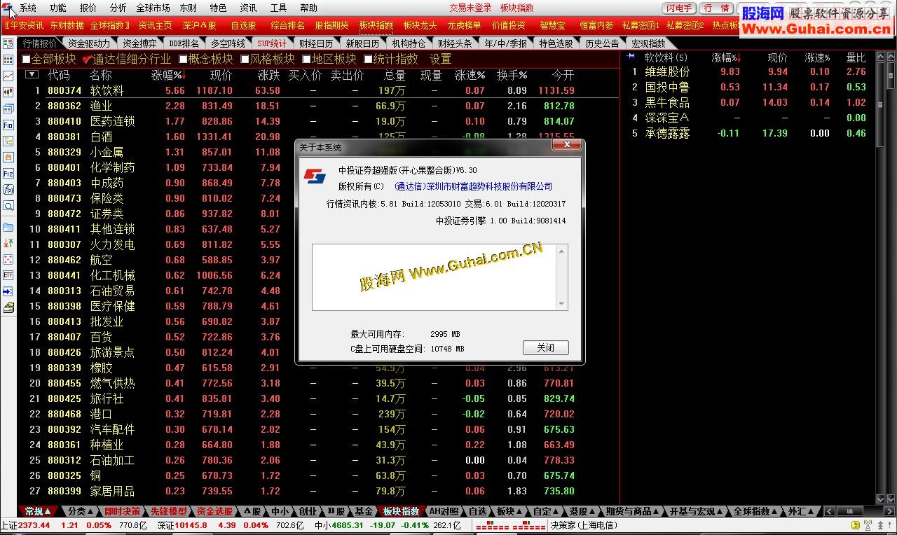Image resolution: width=897 pixels, height=535 pixels.
Task: Select the 软饮料 row in sector list
Action: (320, 90)
